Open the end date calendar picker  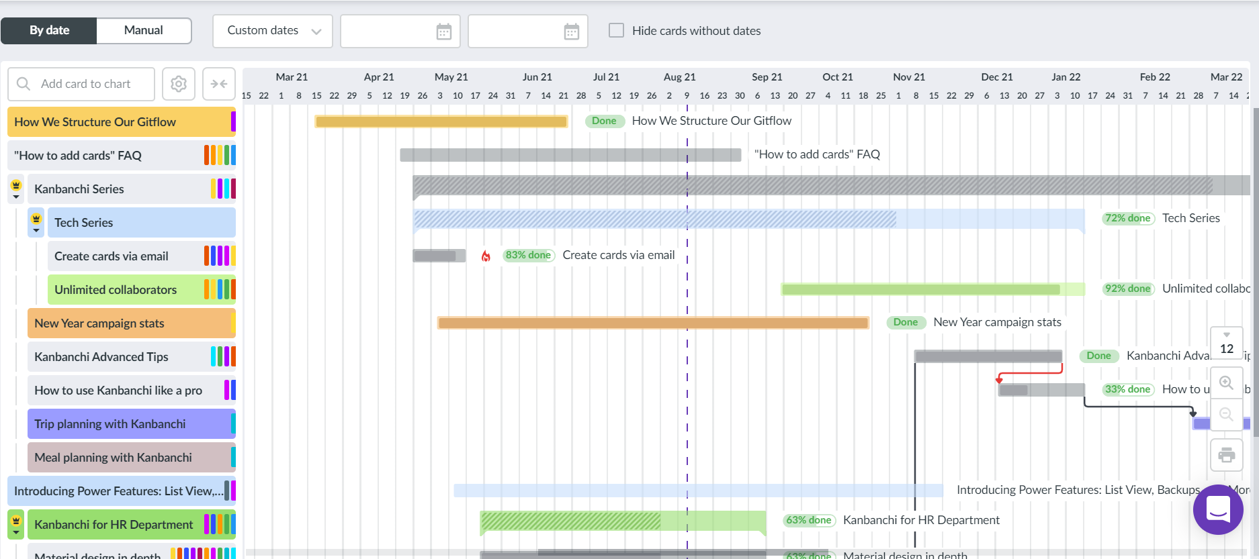pos(571,32)
